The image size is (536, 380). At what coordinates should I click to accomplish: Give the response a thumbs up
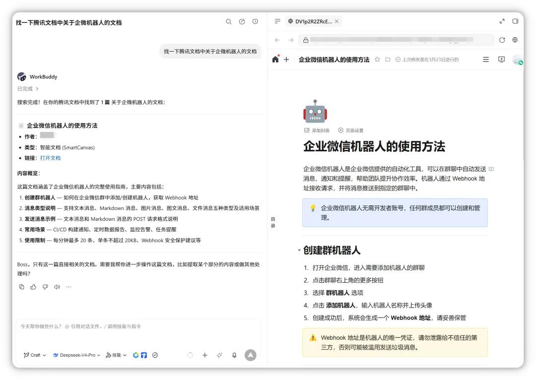33,287
